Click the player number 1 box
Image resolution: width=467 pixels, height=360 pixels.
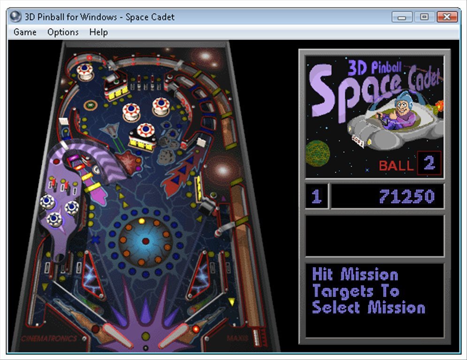pos(317,197)
